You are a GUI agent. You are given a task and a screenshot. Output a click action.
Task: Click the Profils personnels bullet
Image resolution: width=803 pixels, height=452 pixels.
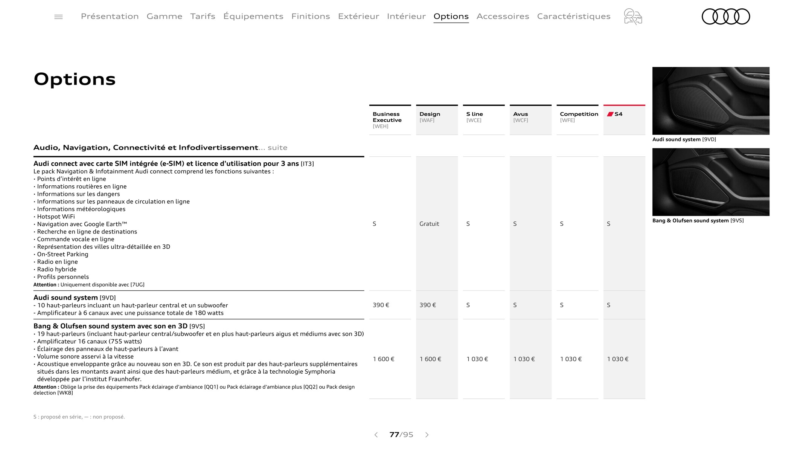click(x=61, y=277)
